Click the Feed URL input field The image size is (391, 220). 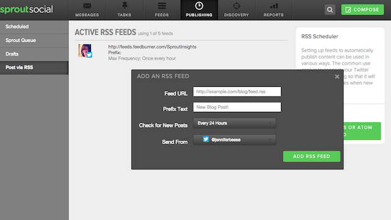pos(237,92)
